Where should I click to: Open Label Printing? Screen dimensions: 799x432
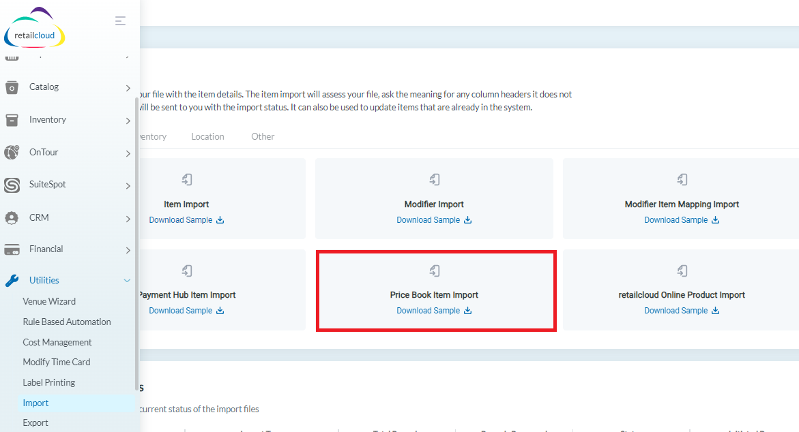pyautogui.click(x=49, y=382)
